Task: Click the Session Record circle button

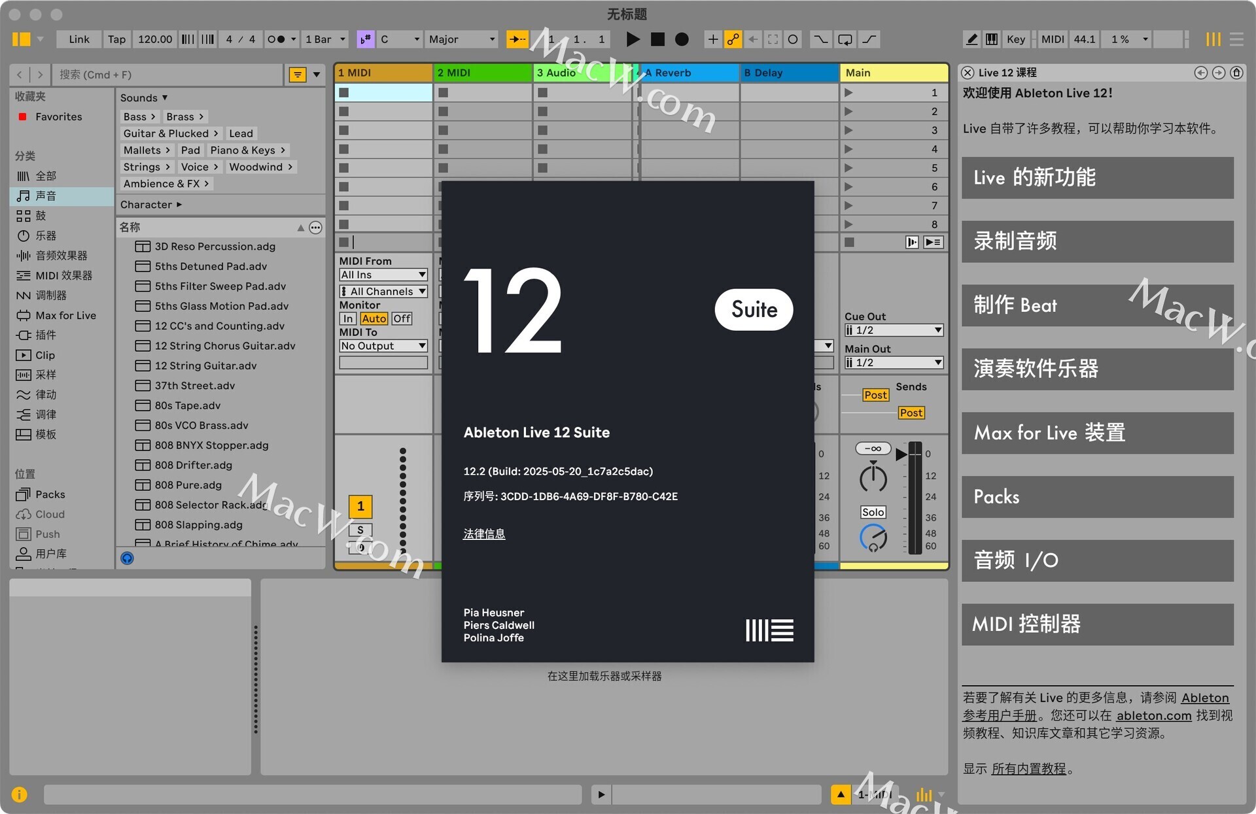Action: (793, 39)
